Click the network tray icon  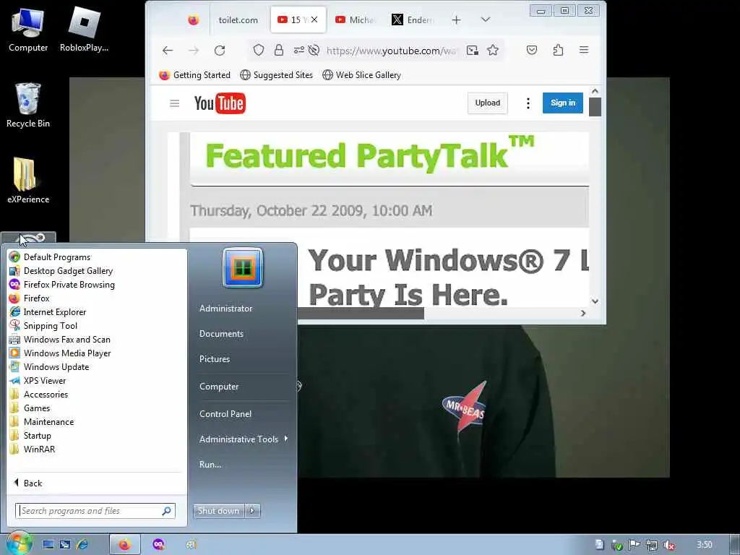click(x=652, y=545)
